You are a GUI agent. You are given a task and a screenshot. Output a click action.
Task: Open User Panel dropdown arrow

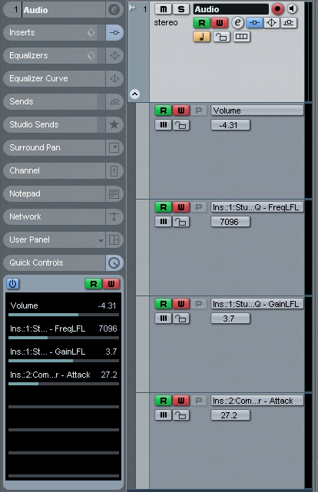click(x=101, y=241)
